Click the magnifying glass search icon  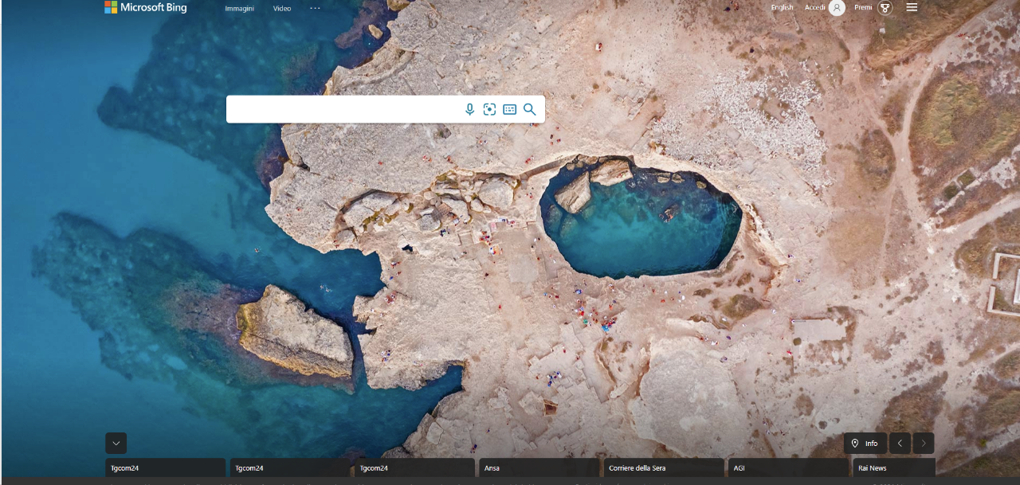(x=530, y=109)
